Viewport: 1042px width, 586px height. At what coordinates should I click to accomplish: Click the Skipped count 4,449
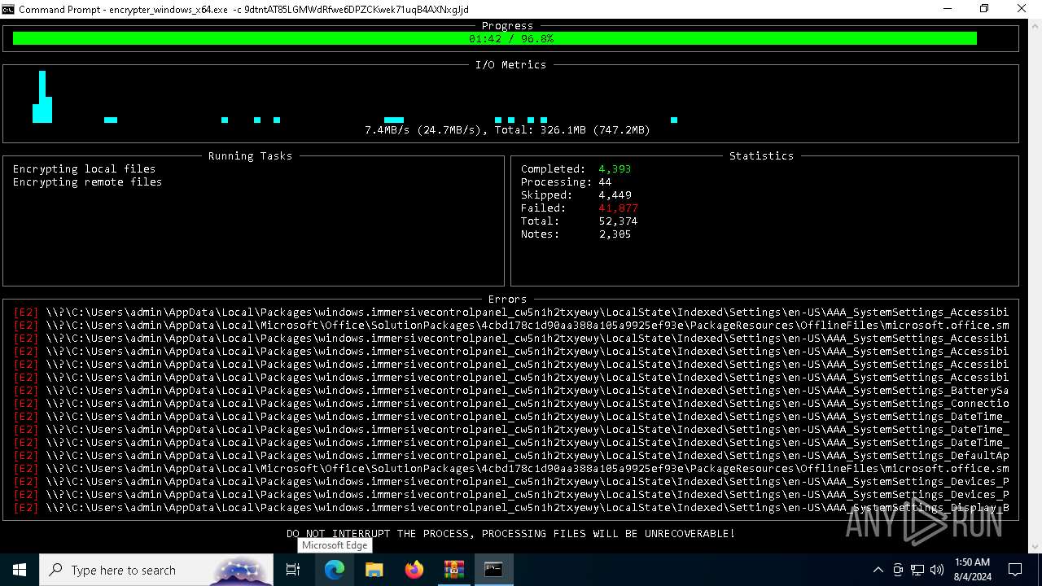point(615,195)
